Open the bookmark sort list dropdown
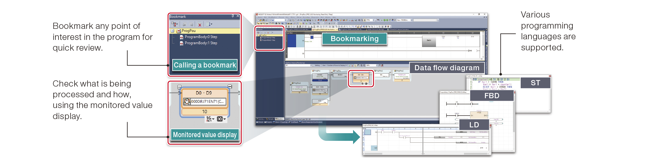 tap(209, 24)
